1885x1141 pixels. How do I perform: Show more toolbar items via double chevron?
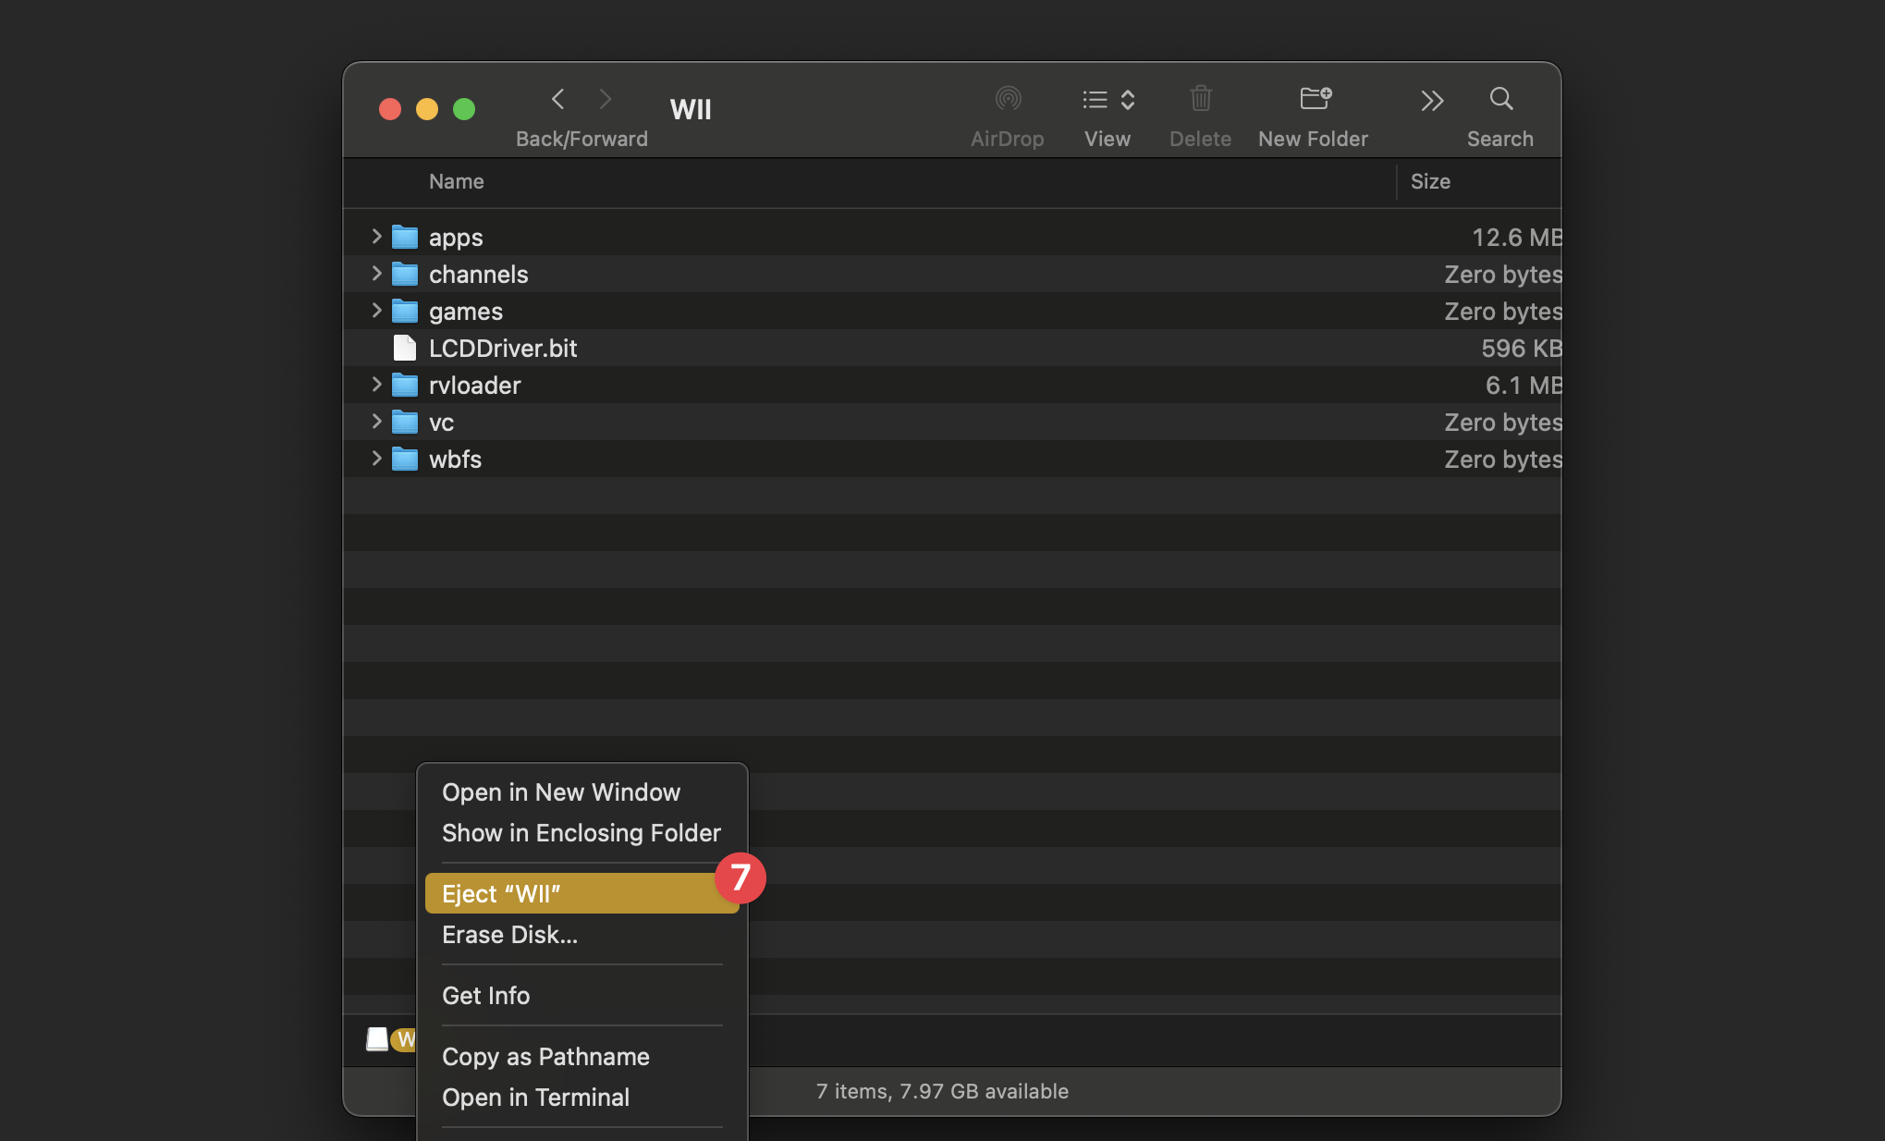pos(1432,101)
